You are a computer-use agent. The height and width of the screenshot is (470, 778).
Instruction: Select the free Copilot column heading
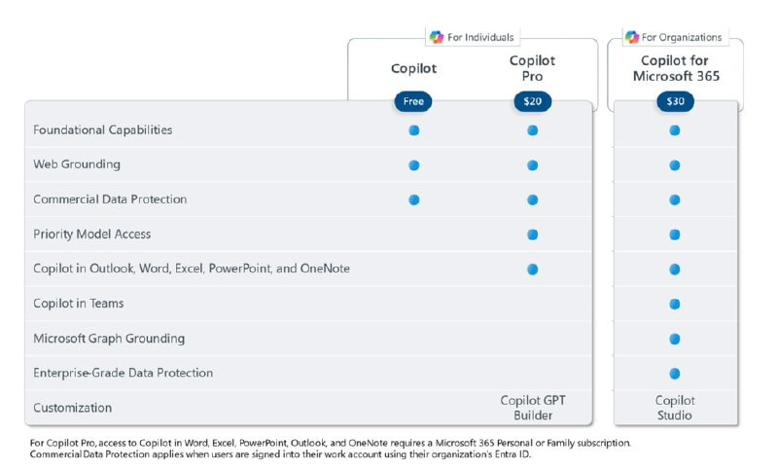click(413, 69)
